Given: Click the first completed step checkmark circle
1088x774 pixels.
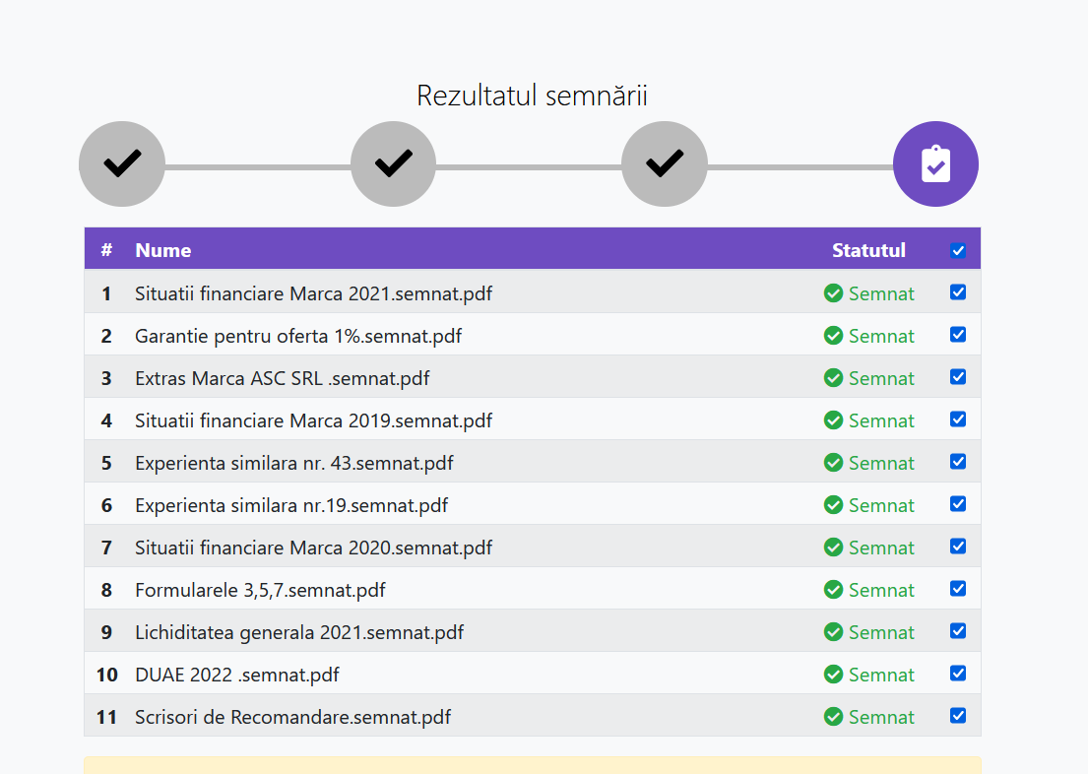Looking at the screenshot, I should [122, 163].
